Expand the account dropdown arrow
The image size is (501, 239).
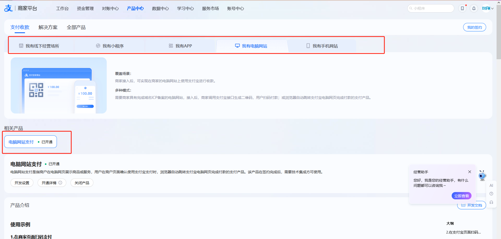[x=492, y=8]
